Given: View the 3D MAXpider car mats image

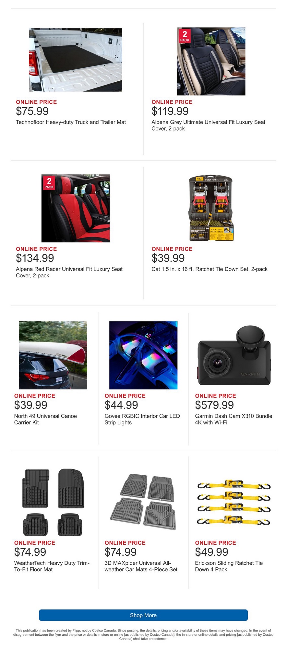Looking at the screenshot, I should pos(143,502).
